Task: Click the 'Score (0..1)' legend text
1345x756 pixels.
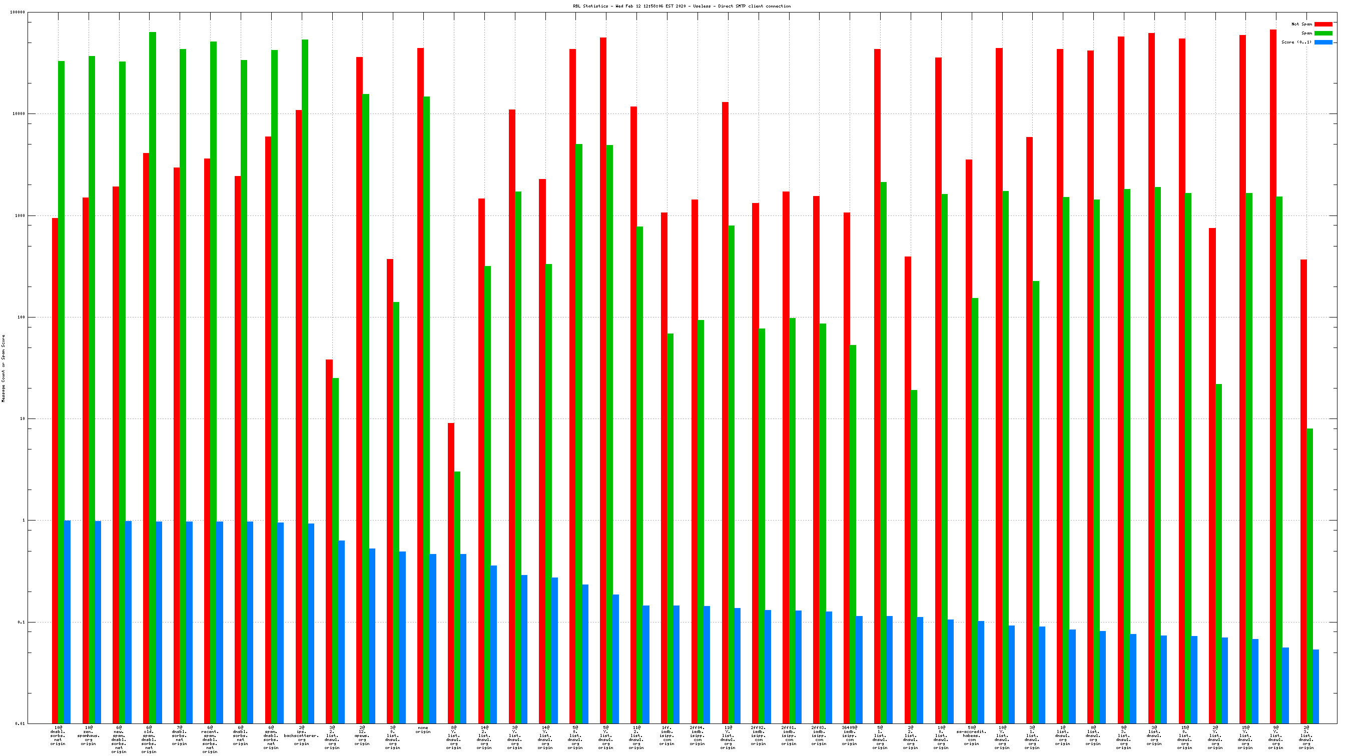Action: 1296,42
